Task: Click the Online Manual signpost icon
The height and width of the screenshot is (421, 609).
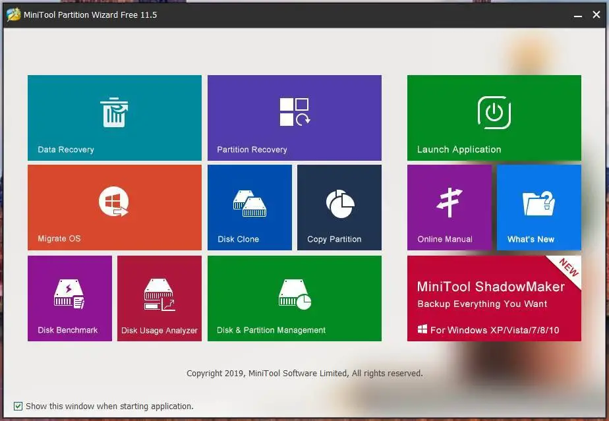Action: 449,202
